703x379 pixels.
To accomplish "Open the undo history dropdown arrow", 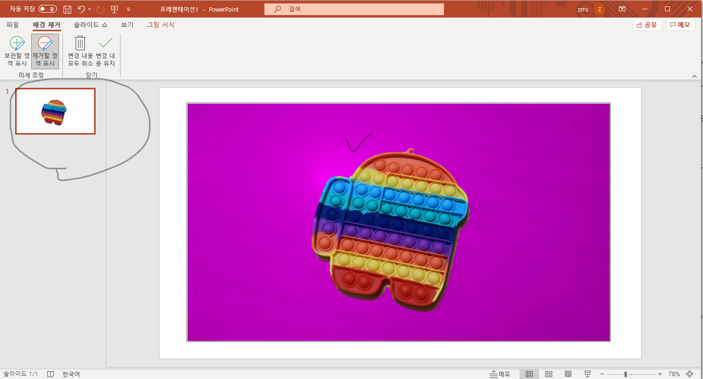I will [x=90, y=9].
